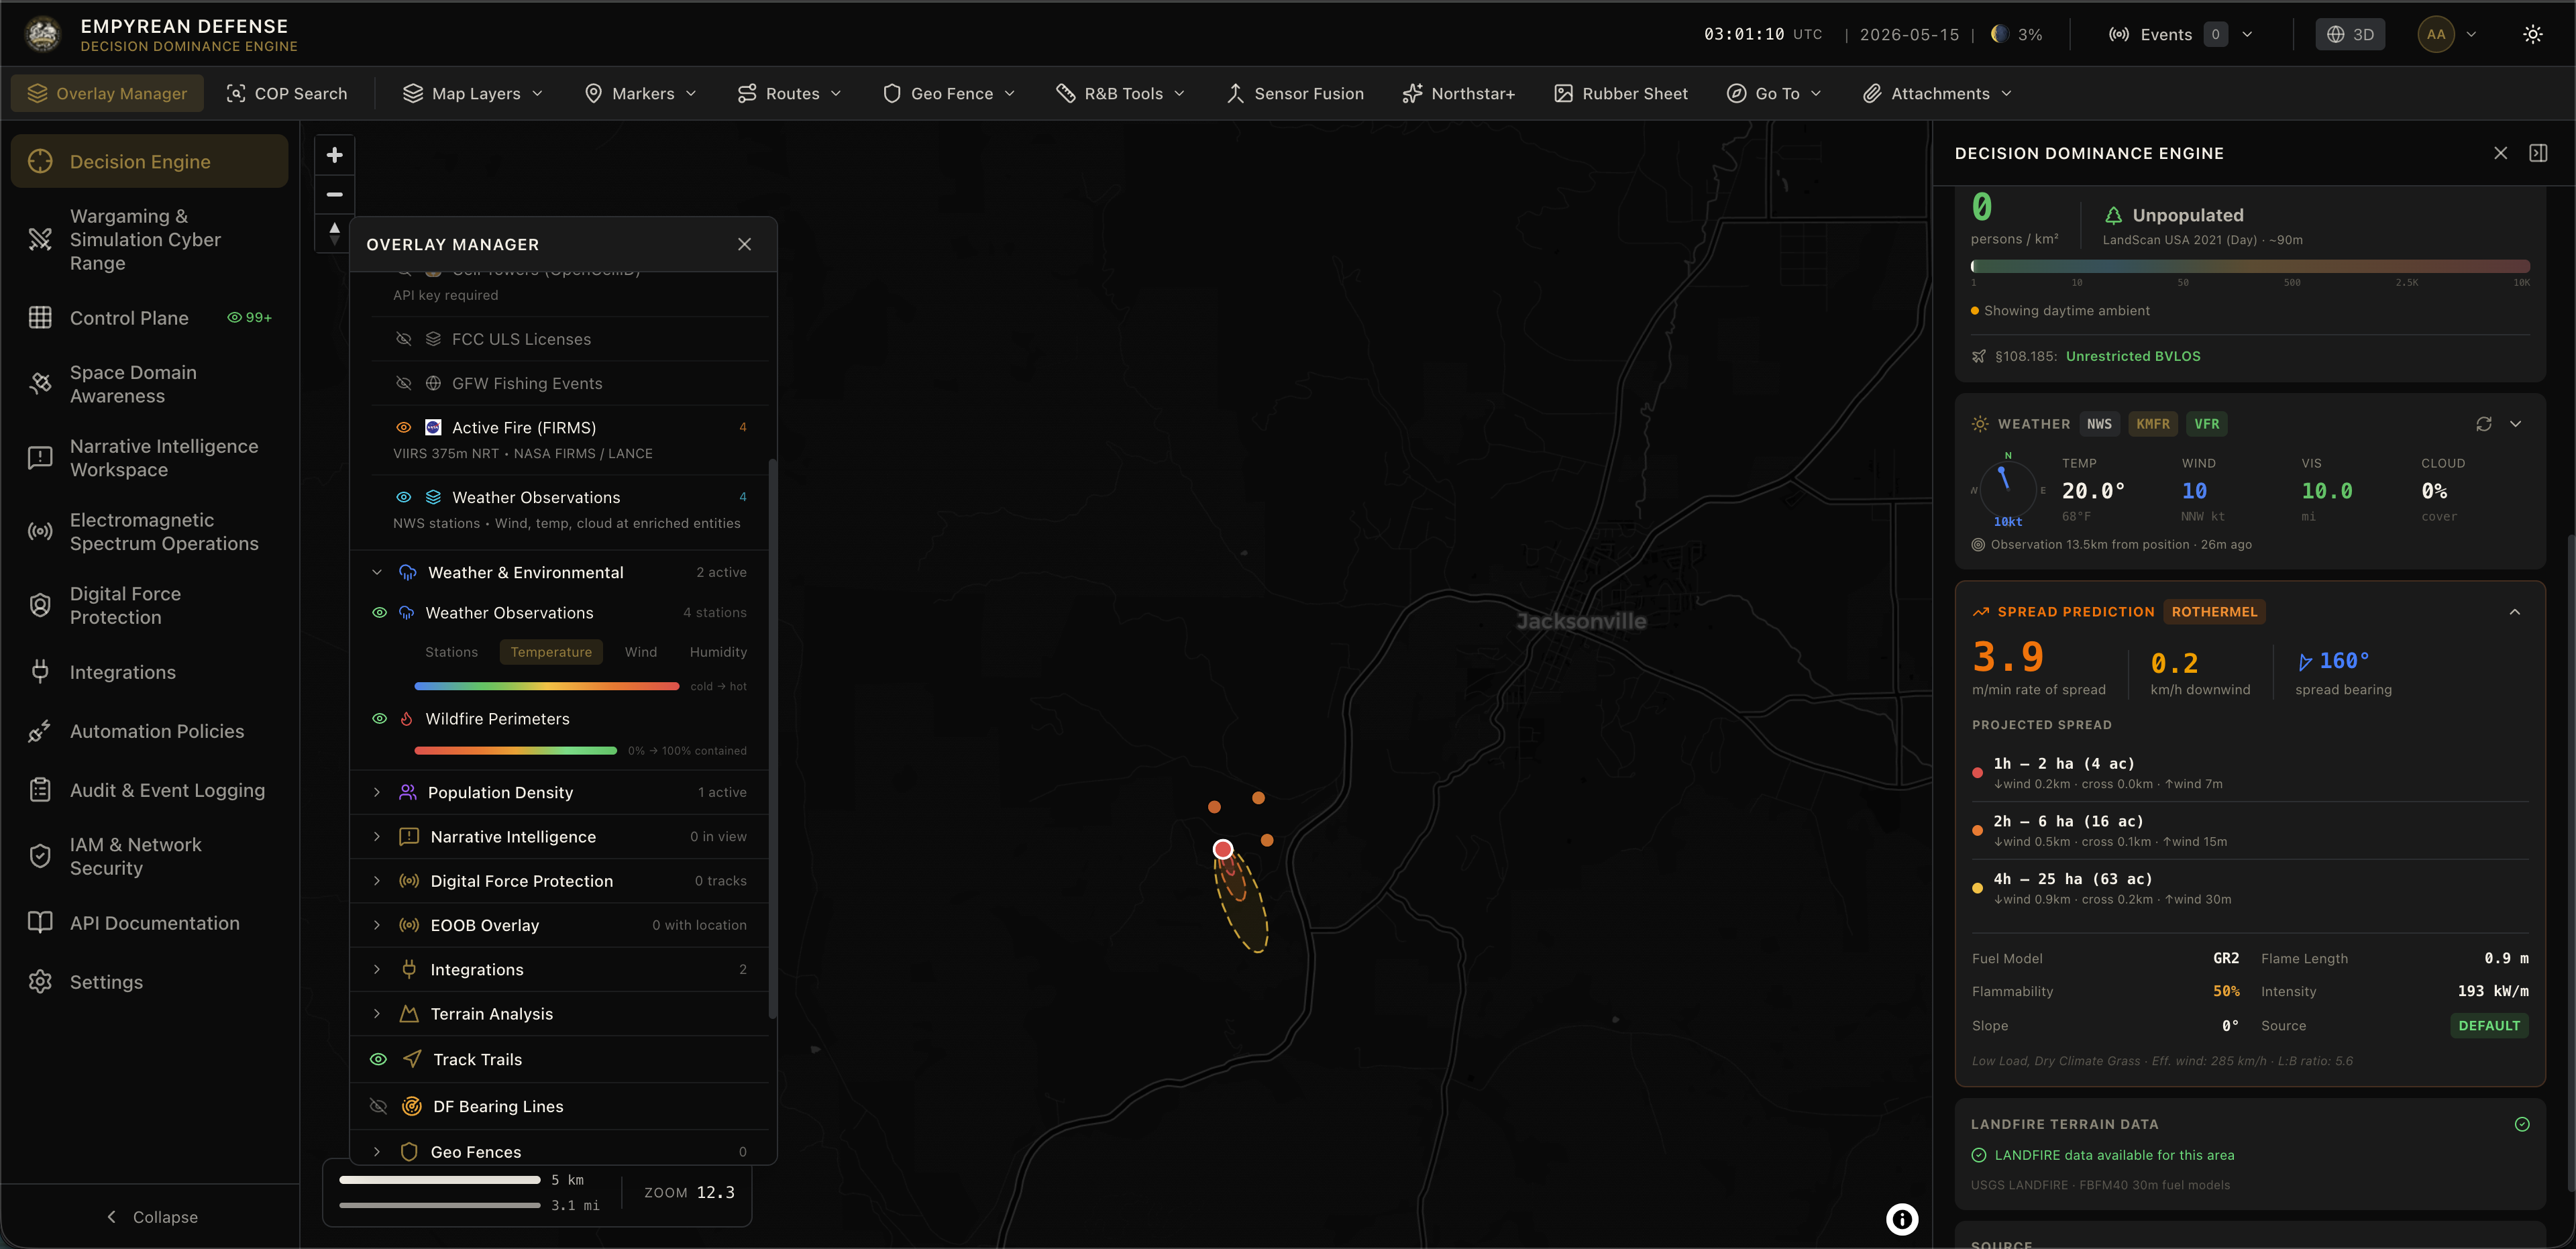This screenshot has width=2576, height=1249.
Task: Zoom in on the map
Action: 335,155
